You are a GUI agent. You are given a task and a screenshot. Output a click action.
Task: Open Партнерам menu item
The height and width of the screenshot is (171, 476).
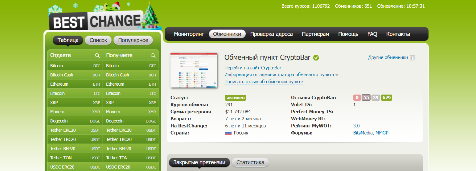pos(315,34)
